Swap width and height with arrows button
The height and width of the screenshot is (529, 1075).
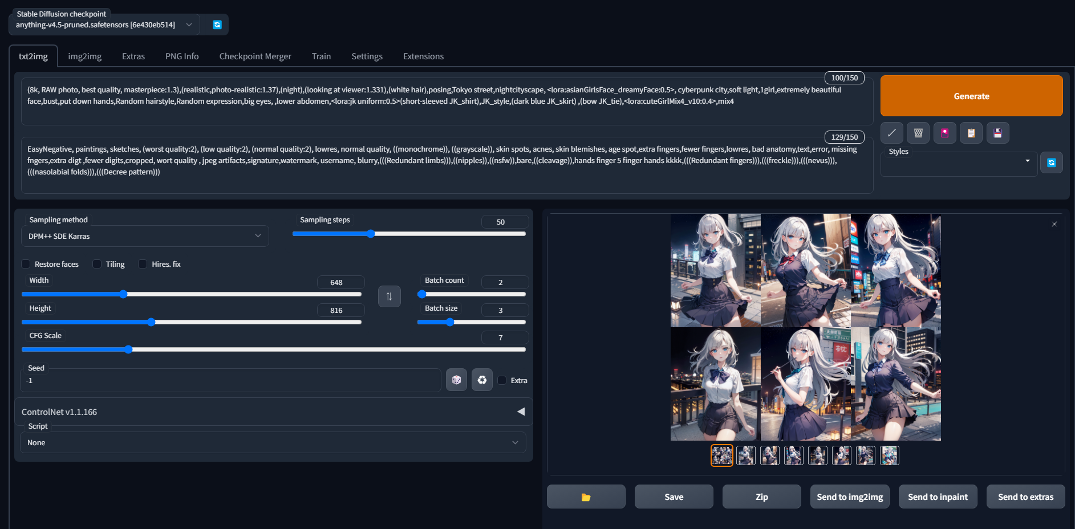389,296
